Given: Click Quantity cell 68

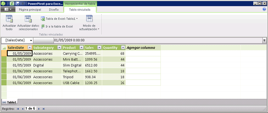Looking at the screenshot, I should click(x=114, y=53).
